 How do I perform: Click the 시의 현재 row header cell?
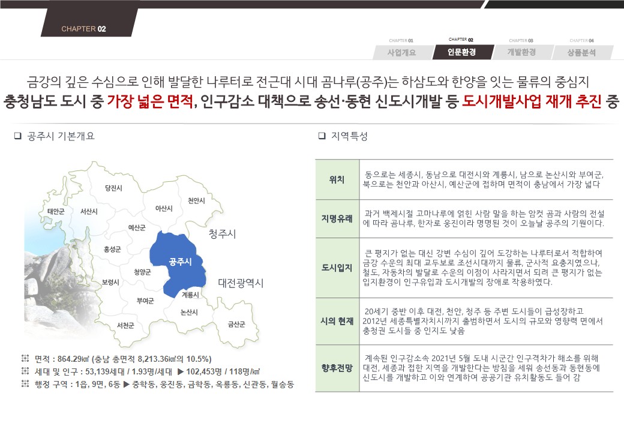[337, 321]
